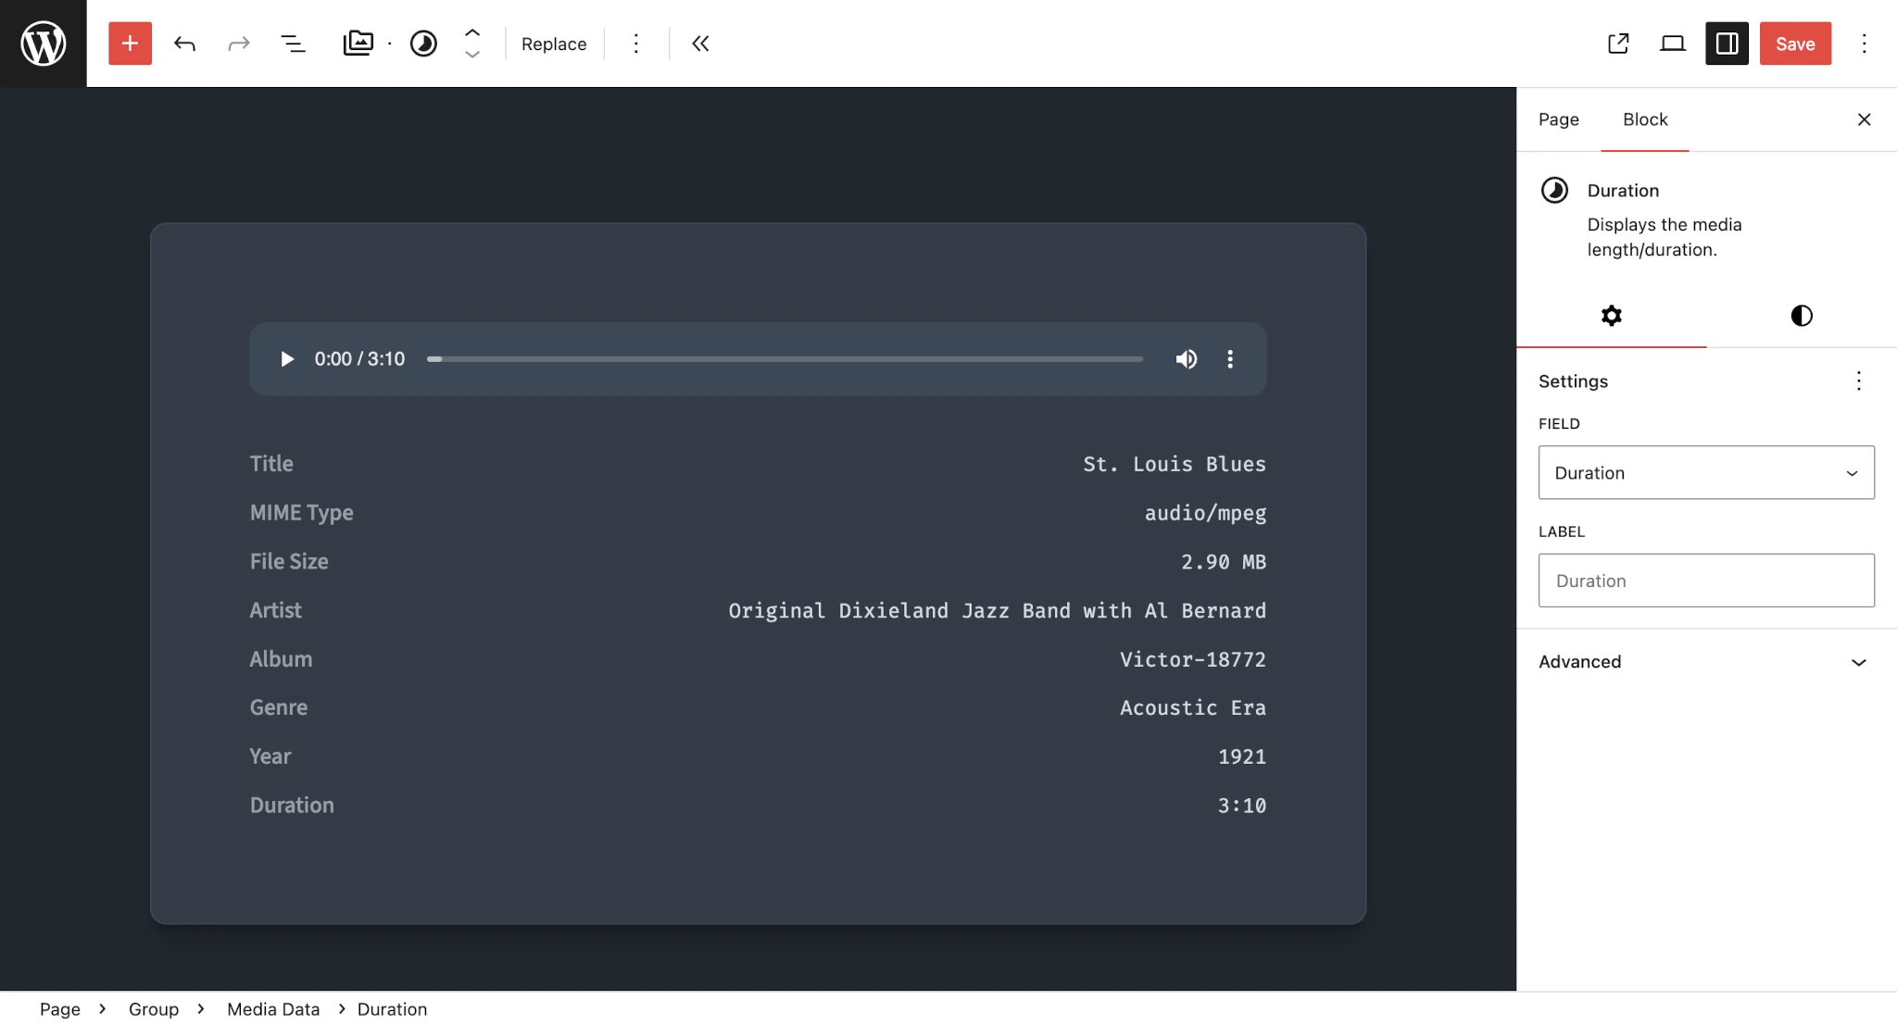Undo the last change
This screenshot has width=1897, height=1025.
tap(184, 43)
